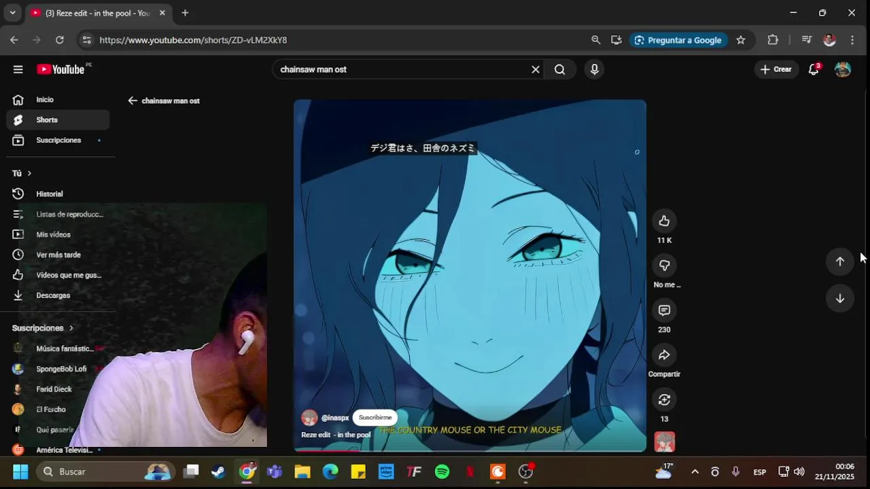
Task: Open Listas de reproducción
Action: point(58,215)
